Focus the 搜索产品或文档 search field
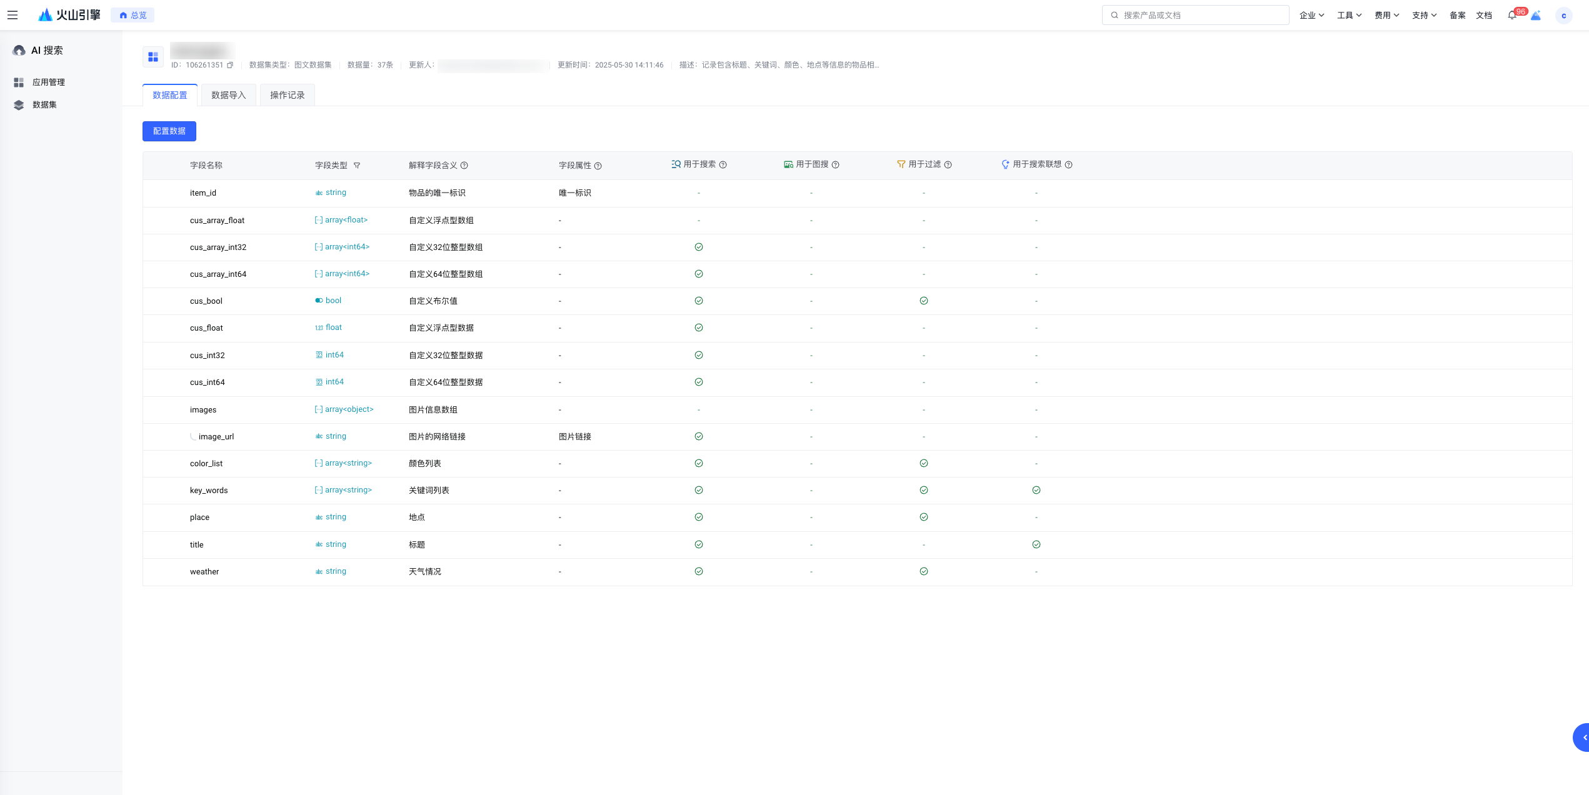 click(1195, 15)
